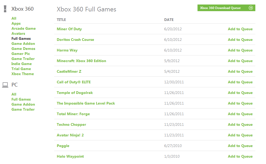
Task: Open the Xbox 360 Avatars category
Action: coord(18,33)
